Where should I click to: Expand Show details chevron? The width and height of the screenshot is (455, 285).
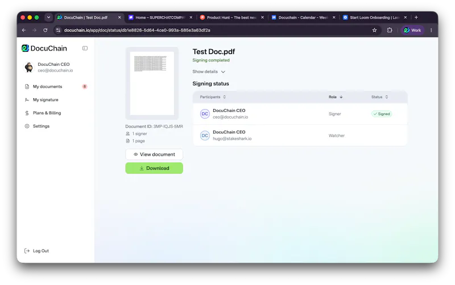tap(223, 72)
